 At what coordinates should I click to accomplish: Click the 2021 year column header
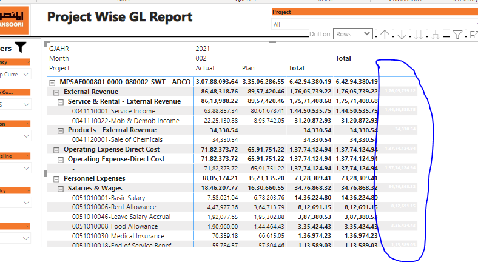[x=203, y=49]
